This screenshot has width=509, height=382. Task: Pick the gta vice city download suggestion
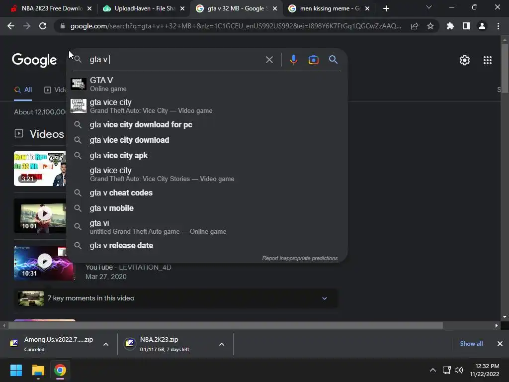click(x=207, y=140)
